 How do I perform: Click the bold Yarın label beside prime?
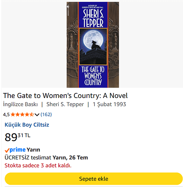pos(33,150)
